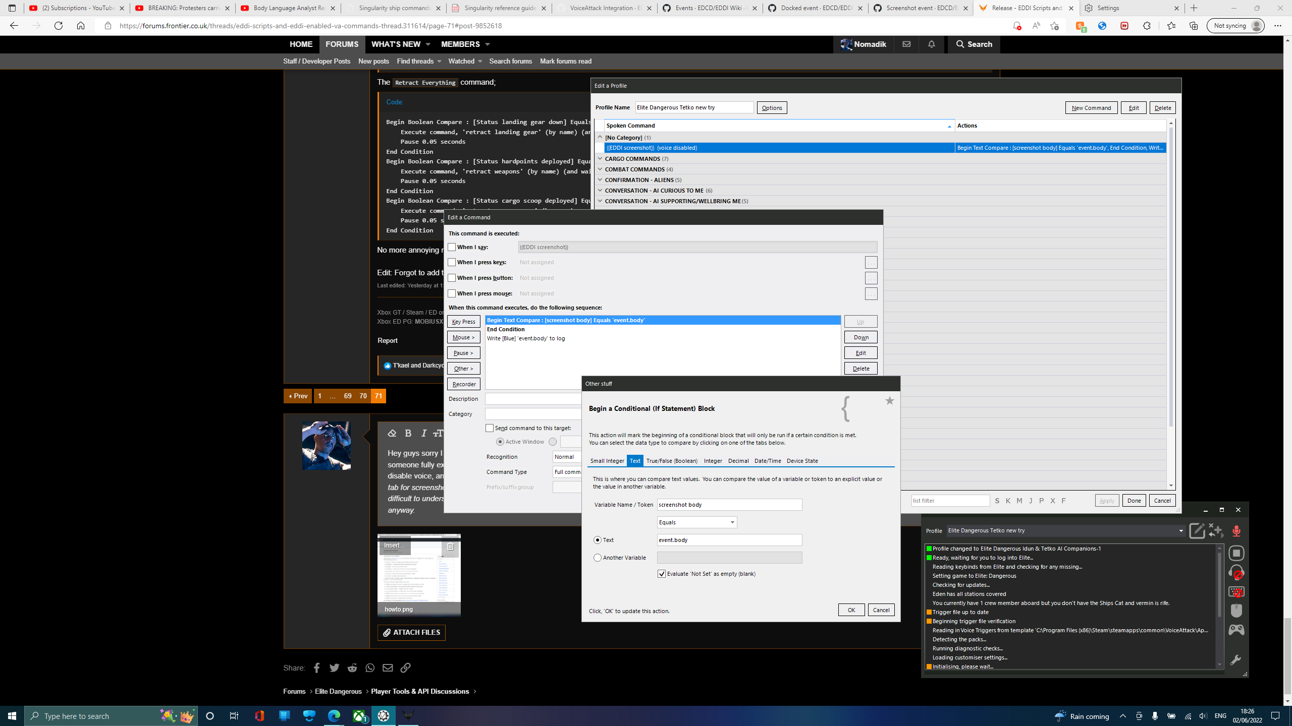Expand CONFIRMATION - ALIENS category
This screenshot has width=1292, height=726.
pyautogui.click(x=600, y=179)
